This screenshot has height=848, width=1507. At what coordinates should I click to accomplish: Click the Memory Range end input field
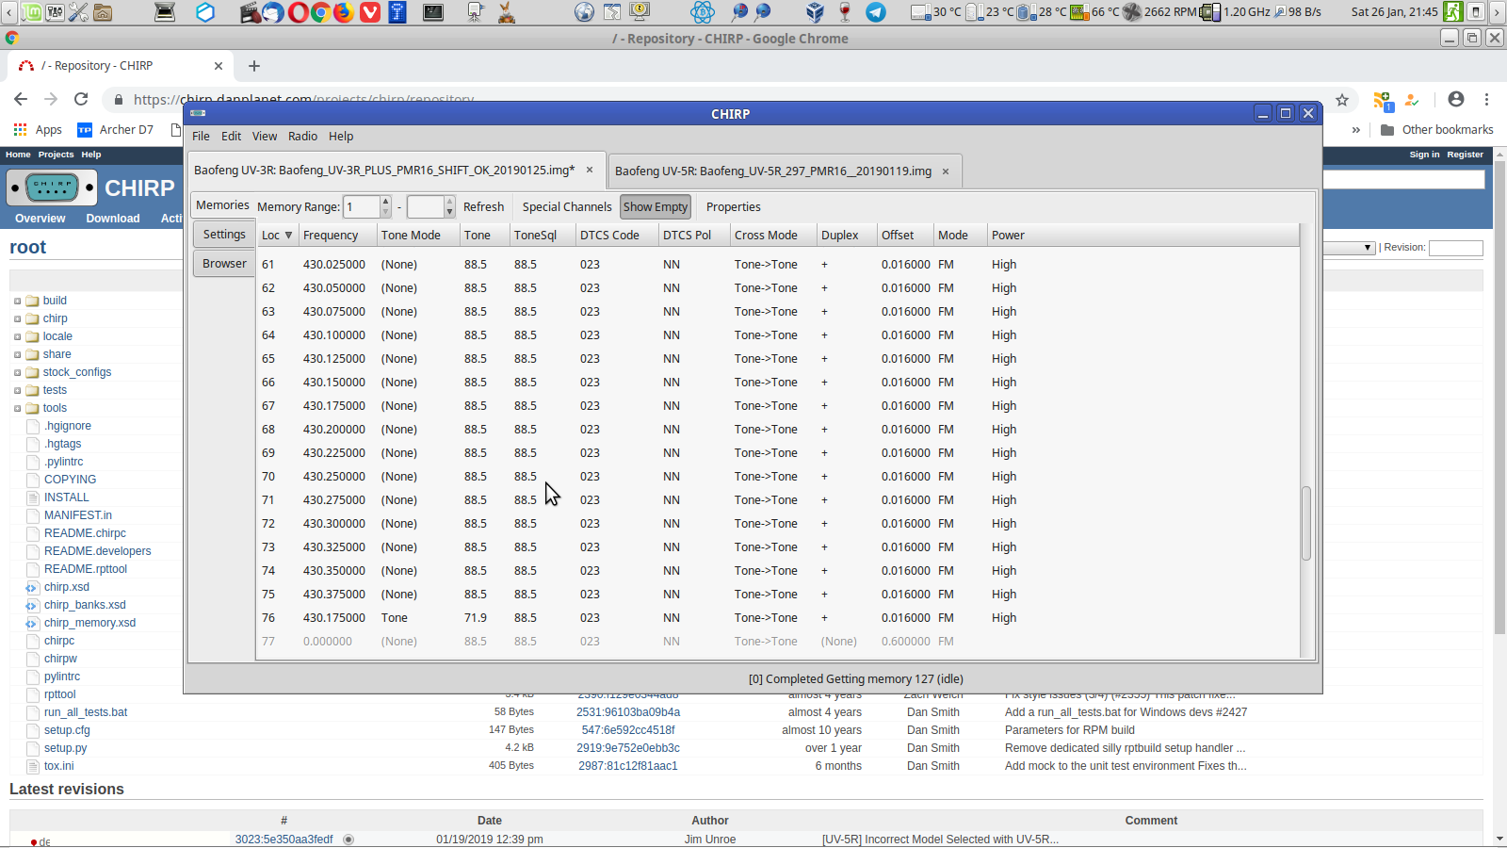425,206
